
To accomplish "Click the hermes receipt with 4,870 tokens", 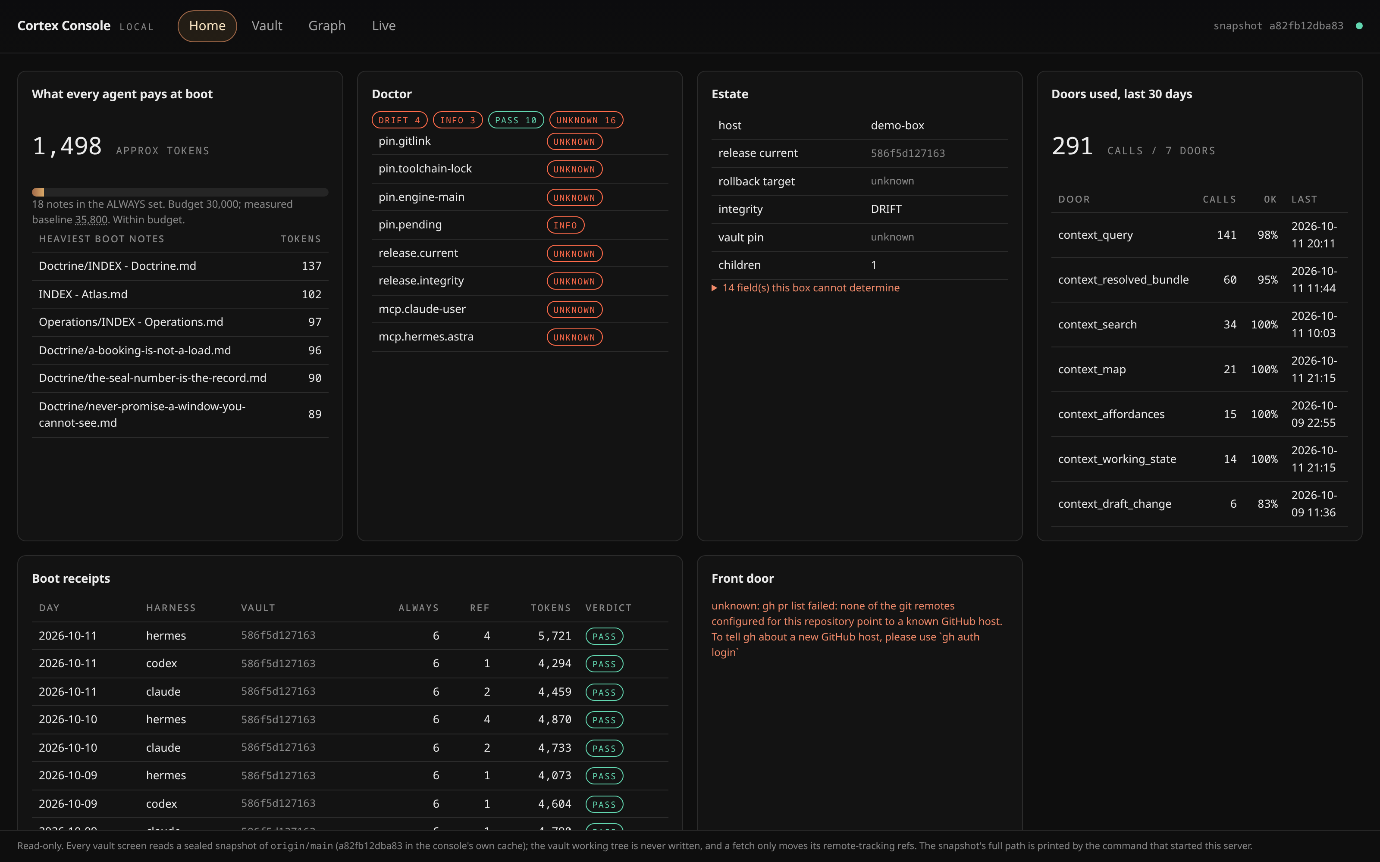I will (x=350, y=720).
